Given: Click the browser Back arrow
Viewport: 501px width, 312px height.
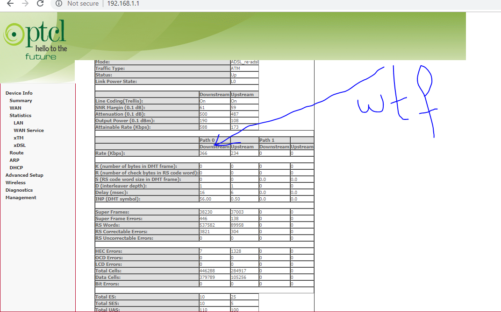Looking at the screenshot, I should [10, 4].
